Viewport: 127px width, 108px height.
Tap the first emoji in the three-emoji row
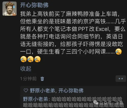24,59
